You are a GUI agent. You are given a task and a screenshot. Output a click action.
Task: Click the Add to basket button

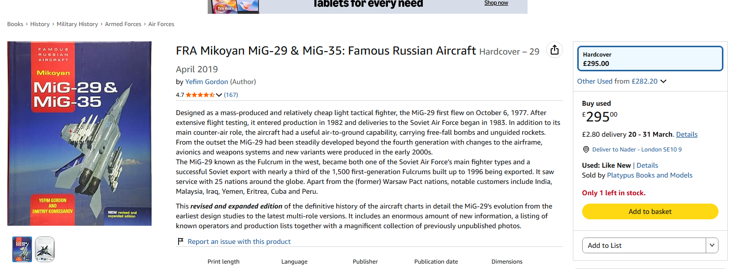650,211
